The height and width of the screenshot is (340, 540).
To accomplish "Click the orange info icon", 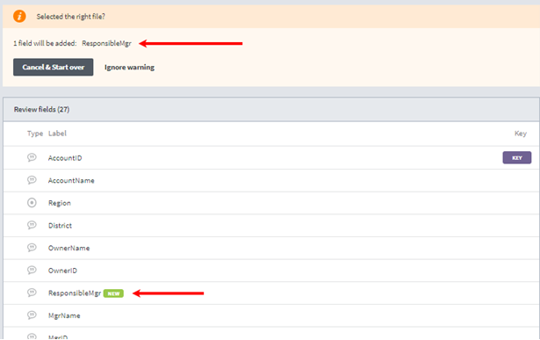I will 19,16.
